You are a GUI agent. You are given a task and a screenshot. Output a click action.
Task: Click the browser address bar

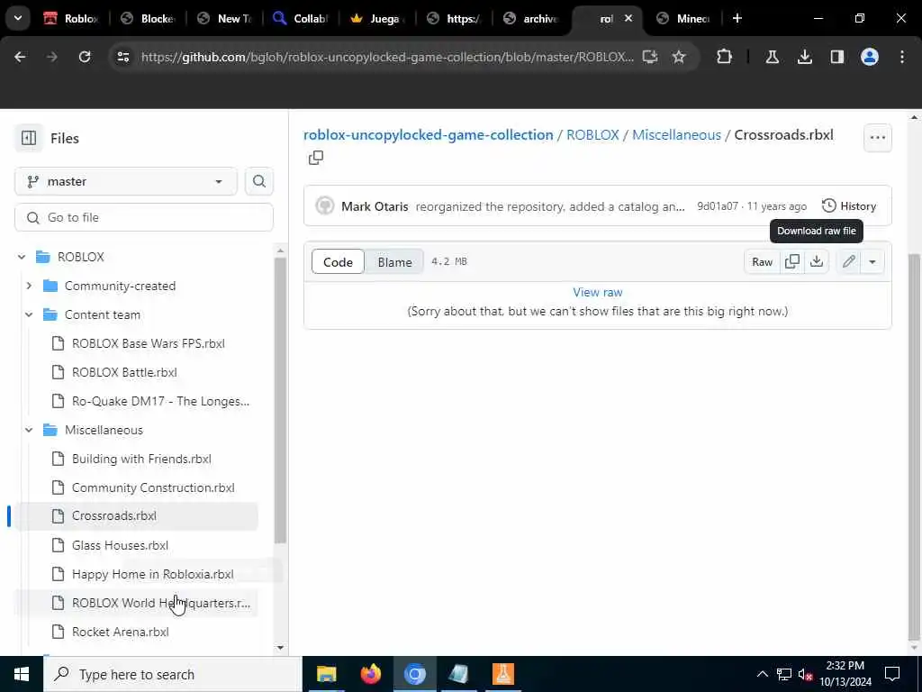pos(387,57)
